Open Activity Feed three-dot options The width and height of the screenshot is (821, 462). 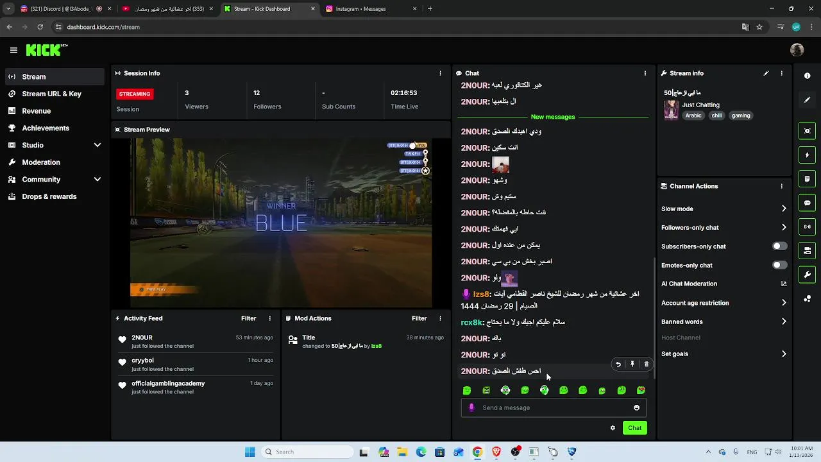point(269,318)
